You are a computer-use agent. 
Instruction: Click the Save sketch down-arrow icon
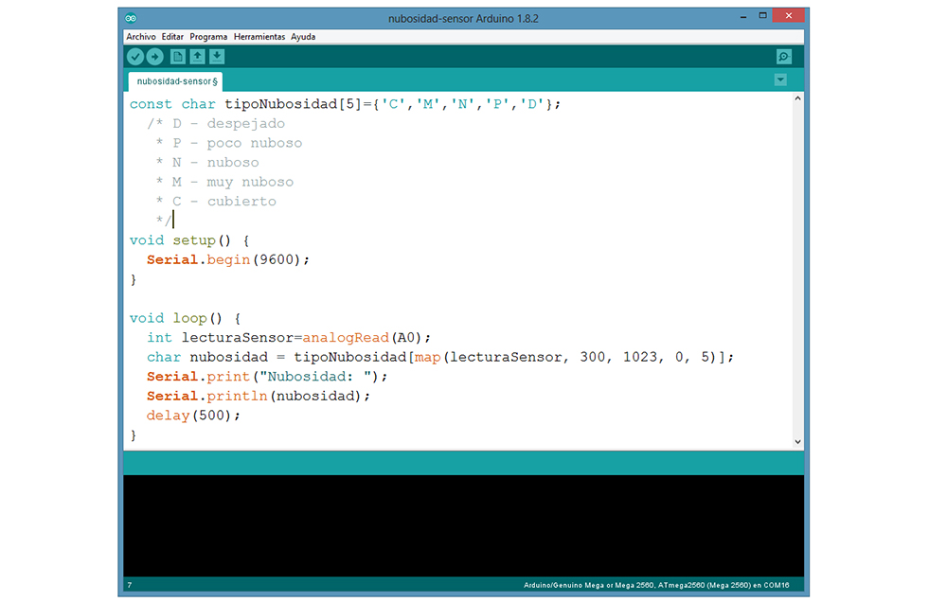click(x=217, y=57)
